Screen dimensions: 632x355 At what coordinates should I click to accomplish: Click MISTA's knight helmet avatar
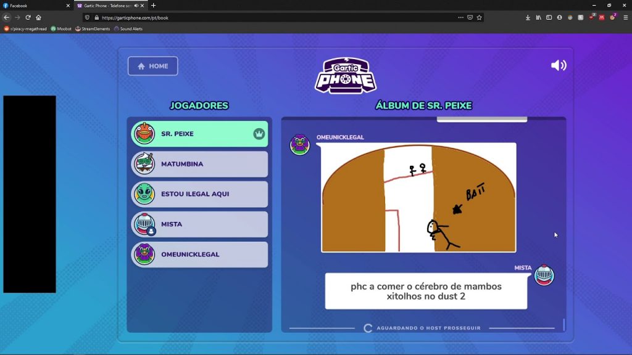click(x=144, y=224)
